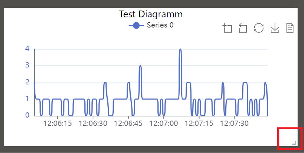Click the peak of value 4 on the line

click(180, 49)
